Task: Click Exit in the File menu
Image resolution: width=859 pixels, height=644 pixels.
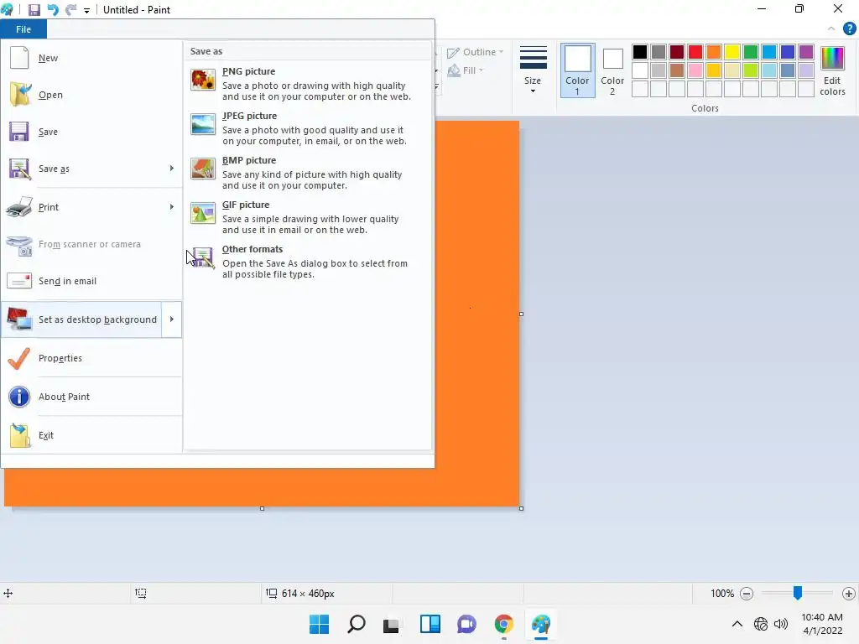Action: click(91, 435)
